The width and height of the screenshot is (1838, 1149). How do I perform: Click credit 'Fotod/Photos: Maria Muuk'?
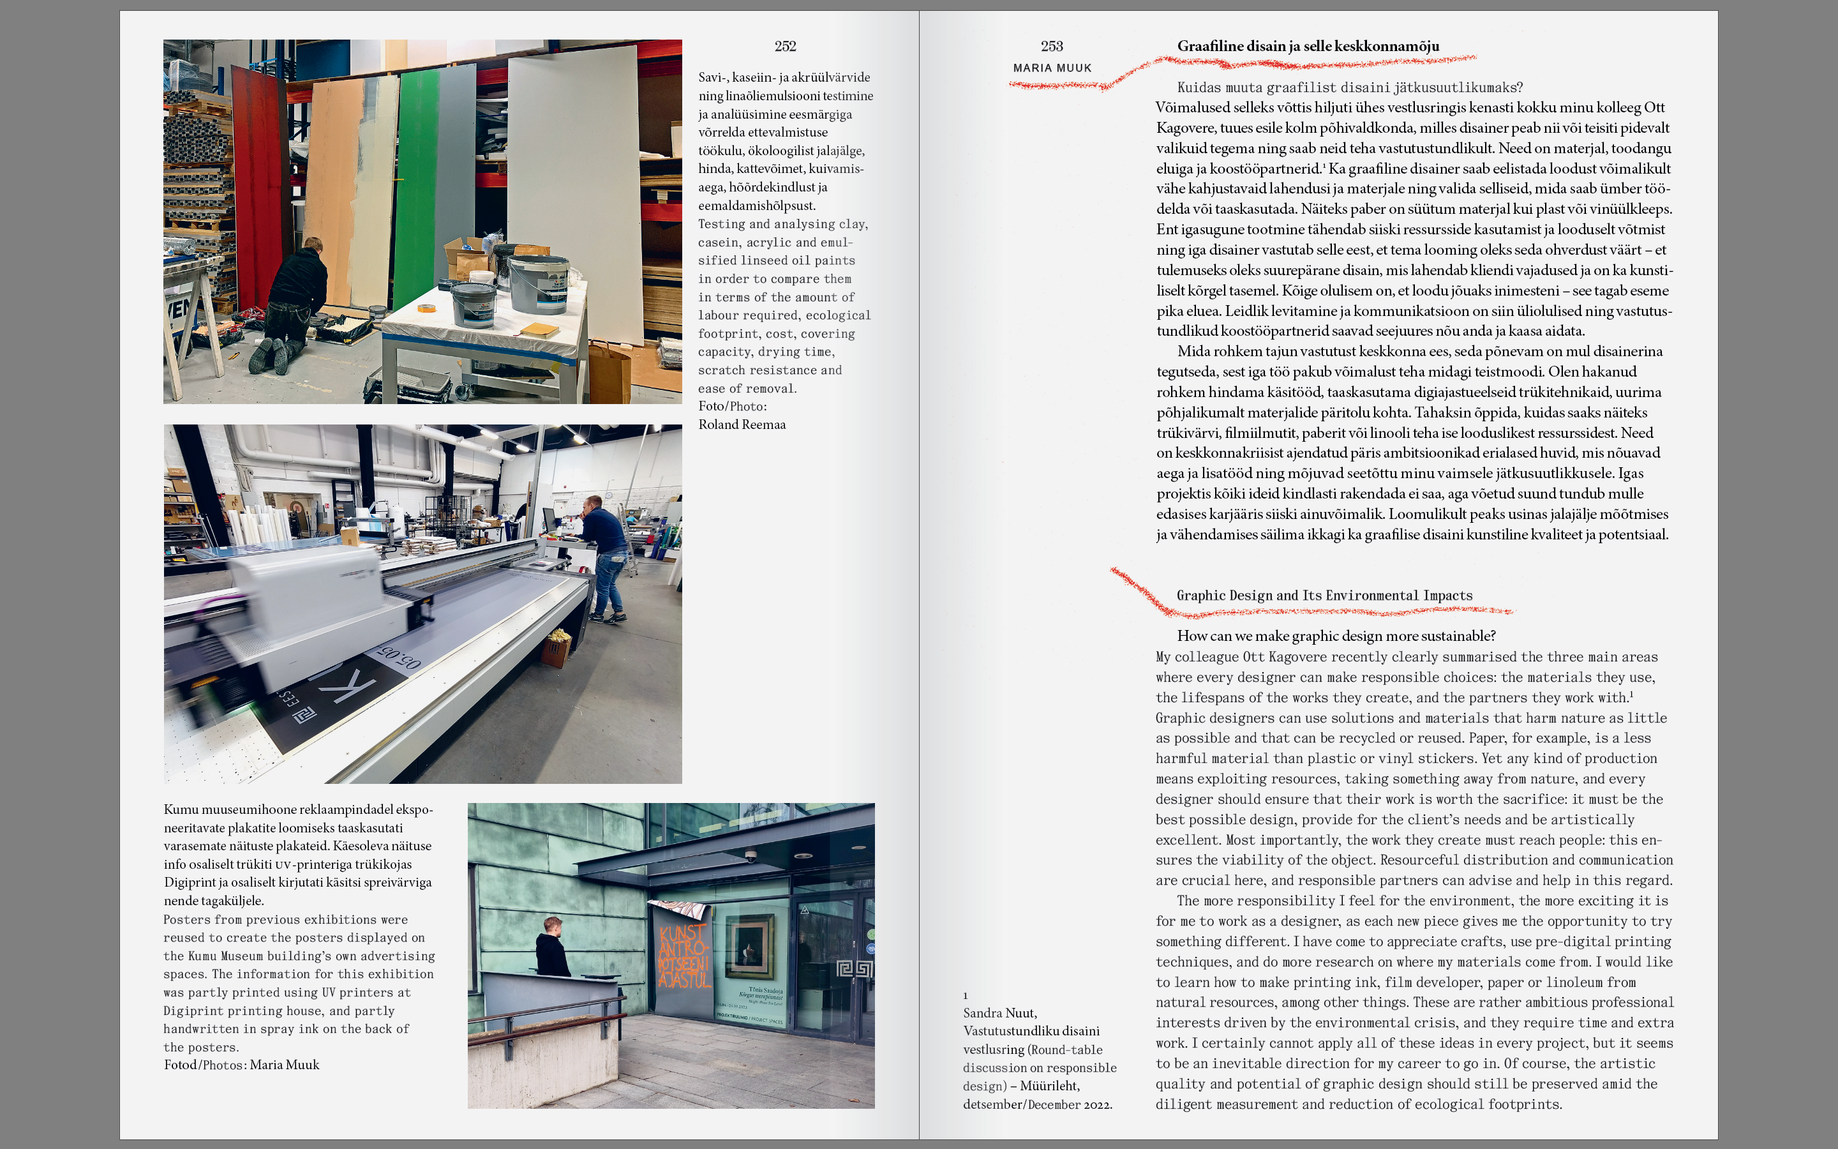point(241,1065)
